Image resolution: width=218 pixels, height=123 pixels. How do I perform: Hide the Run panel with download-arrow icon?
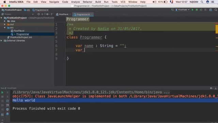pyautogui.click(x=216, y=88)
